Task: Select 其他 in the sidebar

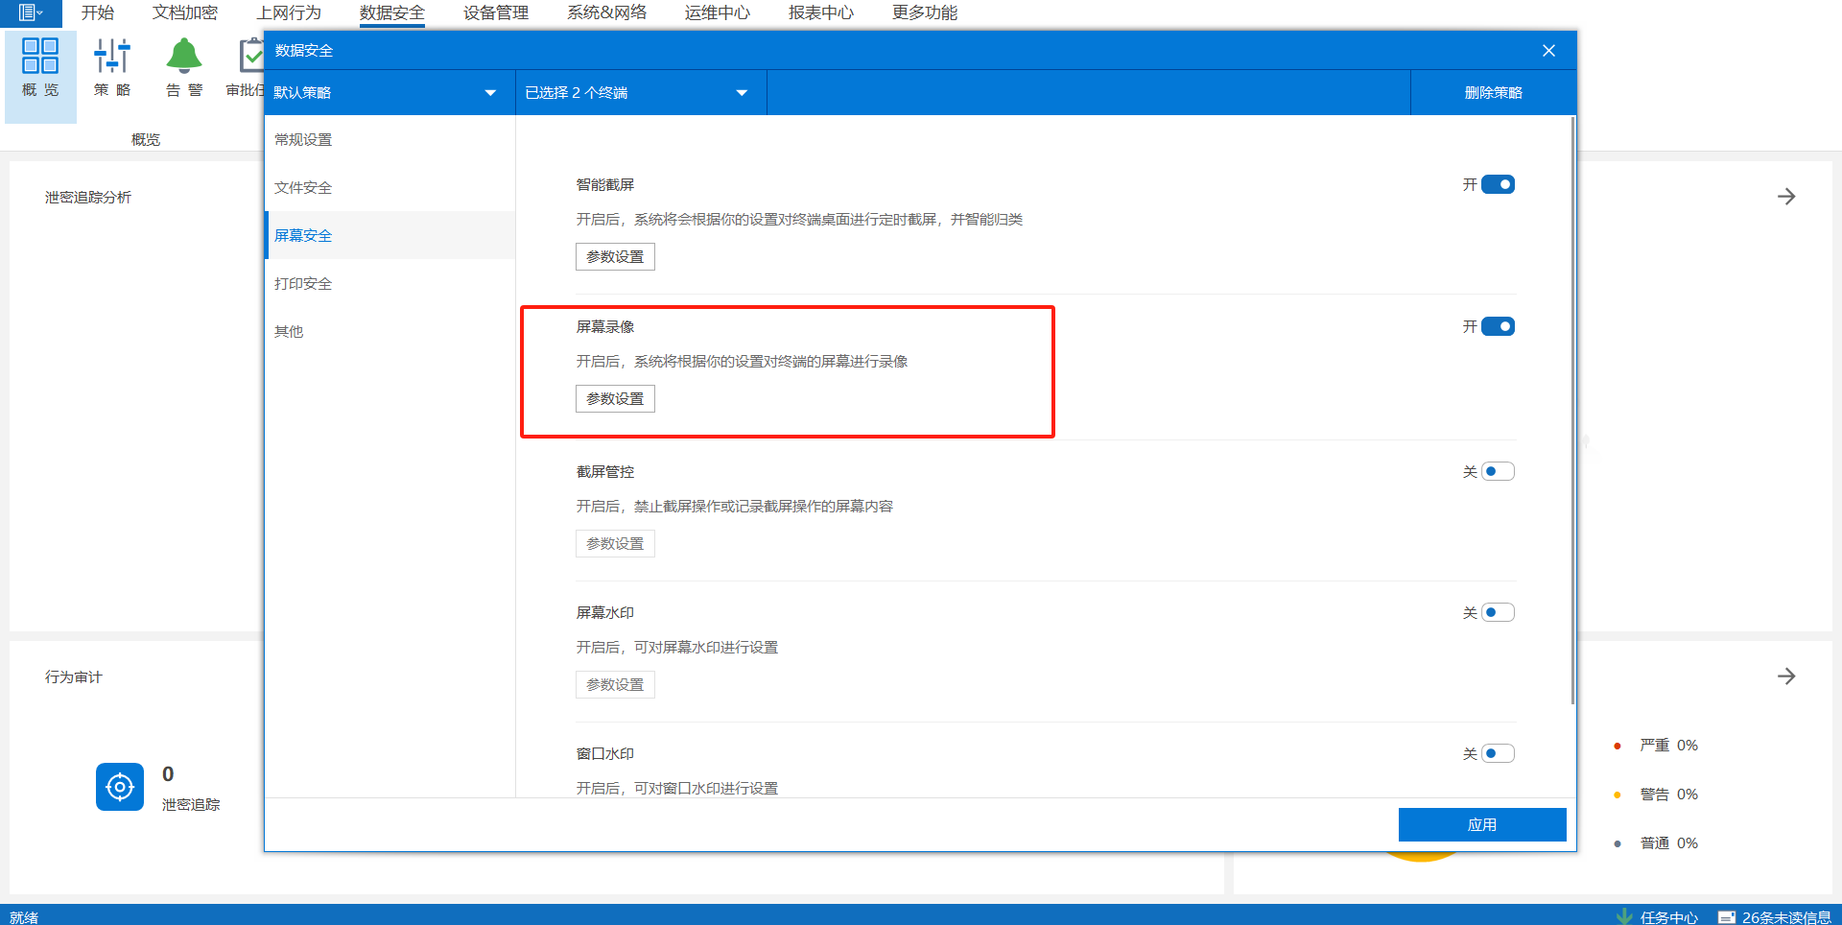Action: (390, 331)
